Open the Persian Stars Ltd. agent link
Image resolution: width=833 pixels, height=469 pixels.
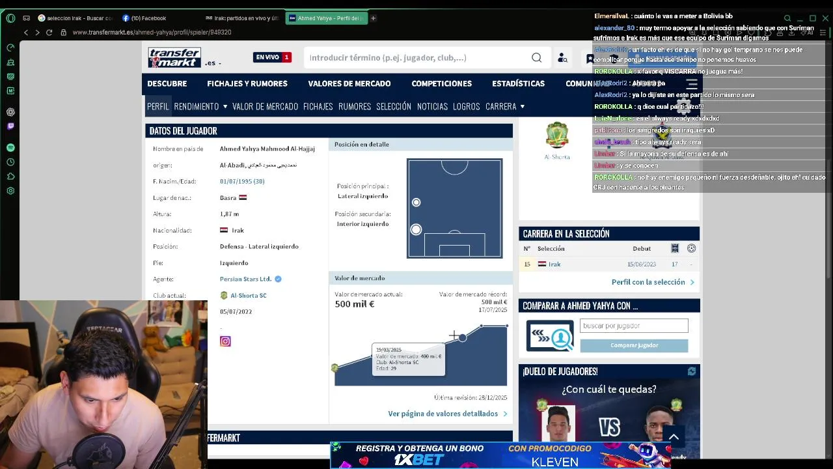pos(245,279)
